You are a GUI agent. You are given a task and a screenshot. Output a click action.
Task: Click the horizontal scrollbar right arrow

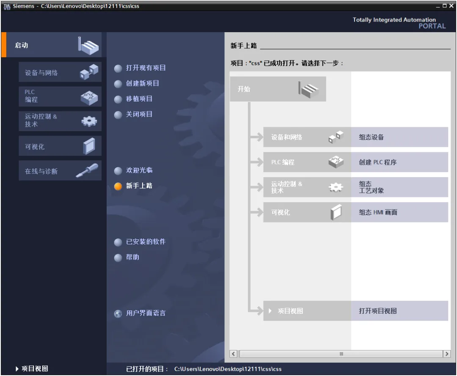(x=446, y=354)
